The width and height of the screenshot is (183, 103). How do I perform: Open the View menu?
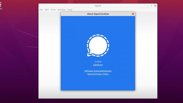pyautogui.click(x=53, y=10)
